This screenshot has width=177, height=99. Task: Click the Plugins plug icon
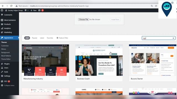coord(2,64)
